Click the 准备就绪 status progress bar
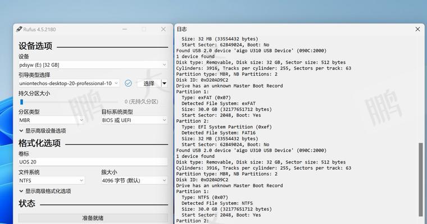This screenshot has height=224, width=427. coord(93,218)
